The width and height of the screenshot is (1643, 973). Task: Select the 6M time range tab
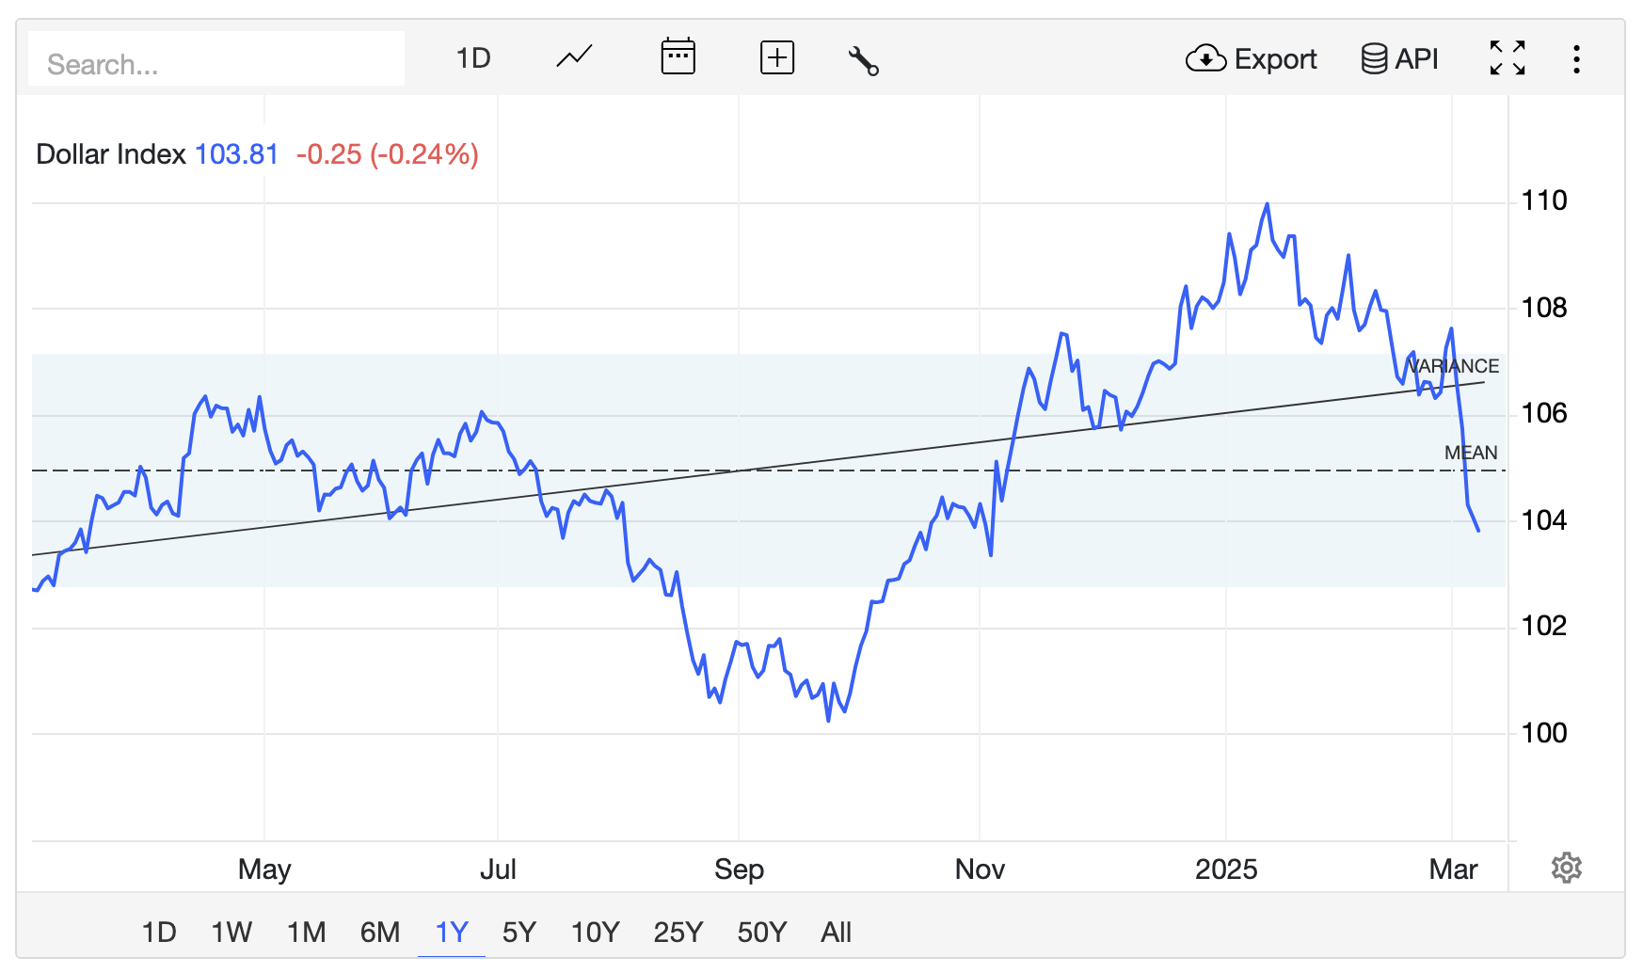tap(380, 933)
